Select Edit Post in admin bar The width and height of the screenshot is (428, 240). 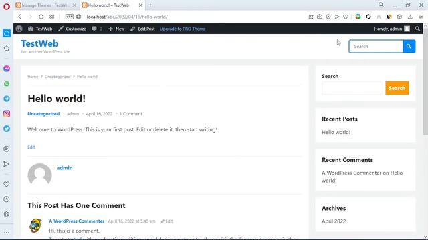click(x=142, y=29)
